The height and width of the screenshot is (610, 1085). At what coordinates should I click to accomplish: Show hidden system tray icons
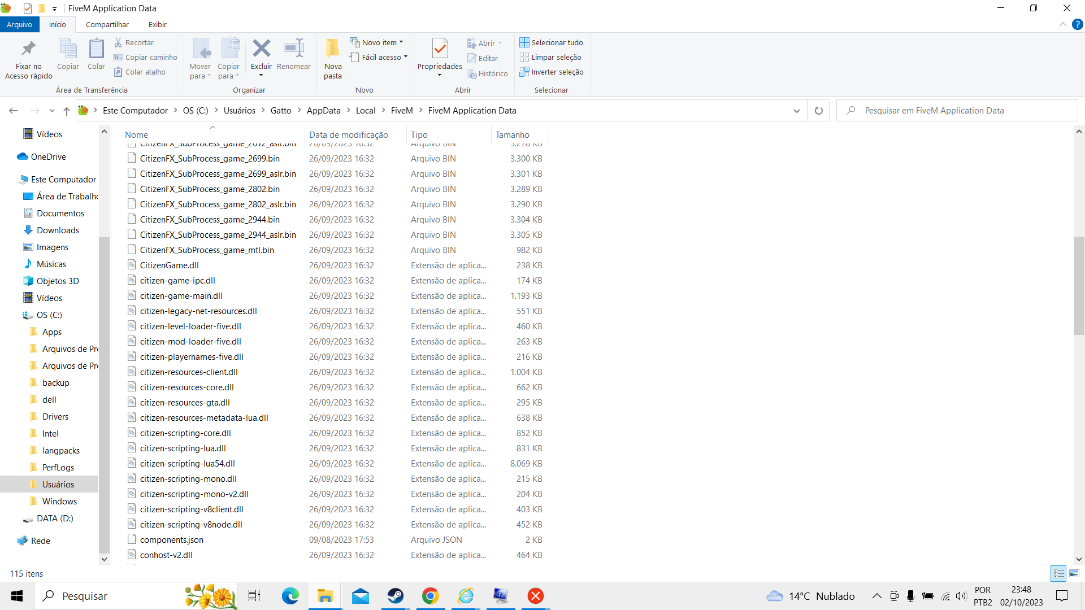tap(876, 596)
